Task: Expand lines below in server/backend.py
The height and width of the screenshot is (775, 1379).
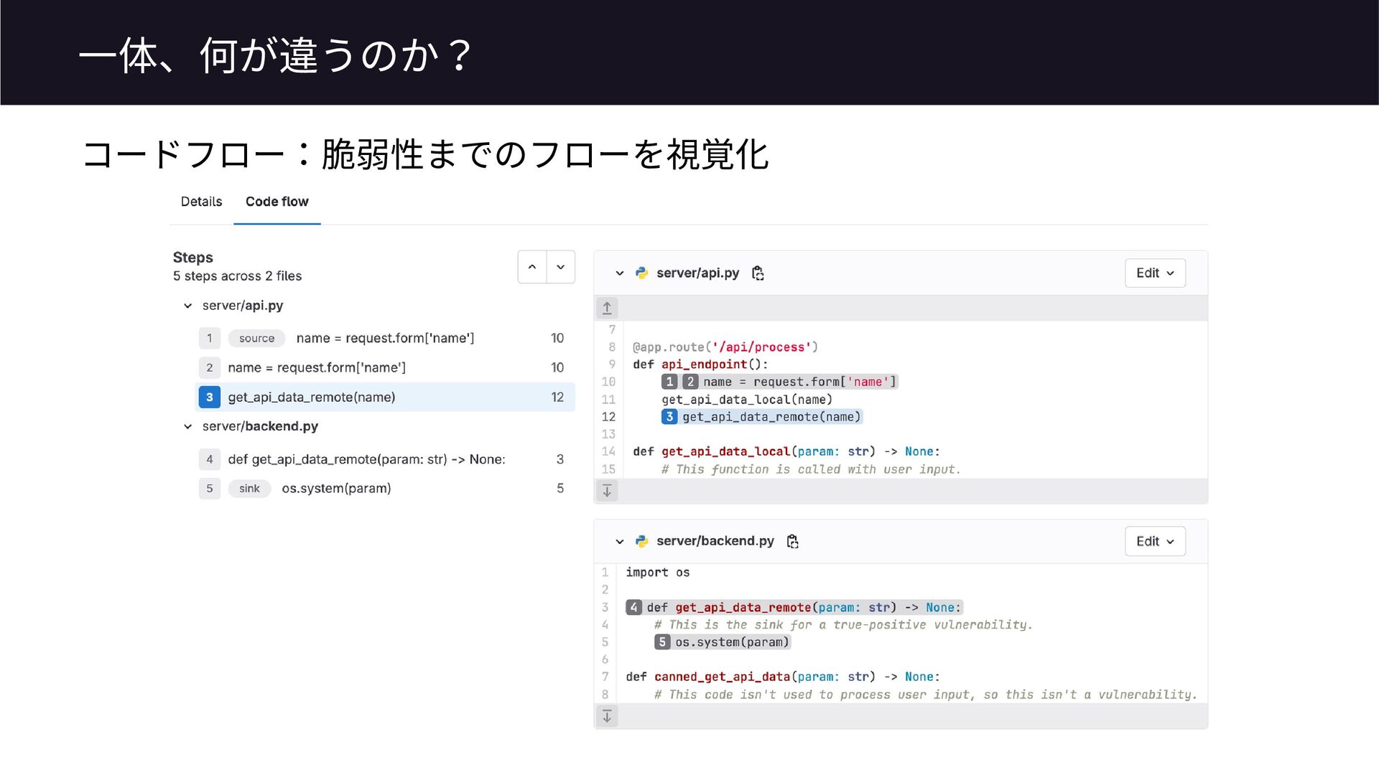Action: tap(607, 716)
